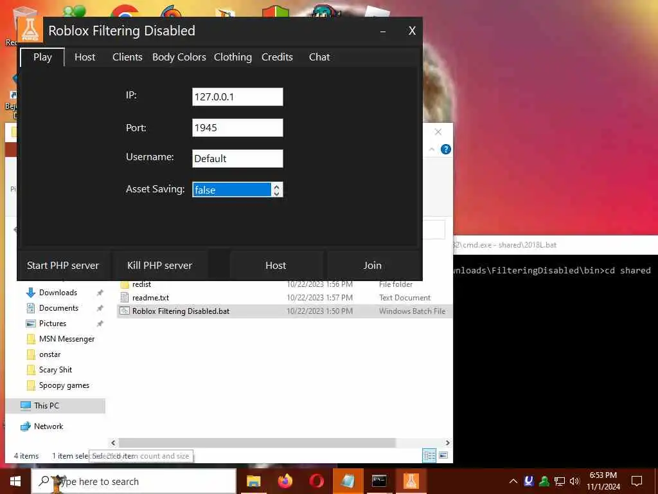Click the Host button at the bottom
Image resolution: width=658 pixels, height=494 pixels.
pyautogui.click(x=276, y=266)
